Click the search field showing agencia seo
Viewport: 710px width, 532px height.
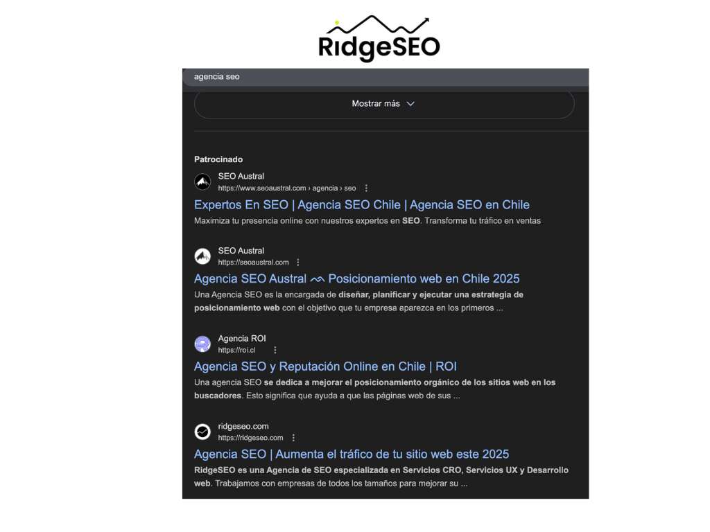coord(216,77)
